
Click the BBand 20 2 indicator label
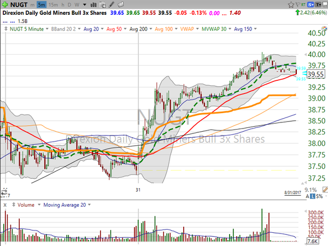63,29
